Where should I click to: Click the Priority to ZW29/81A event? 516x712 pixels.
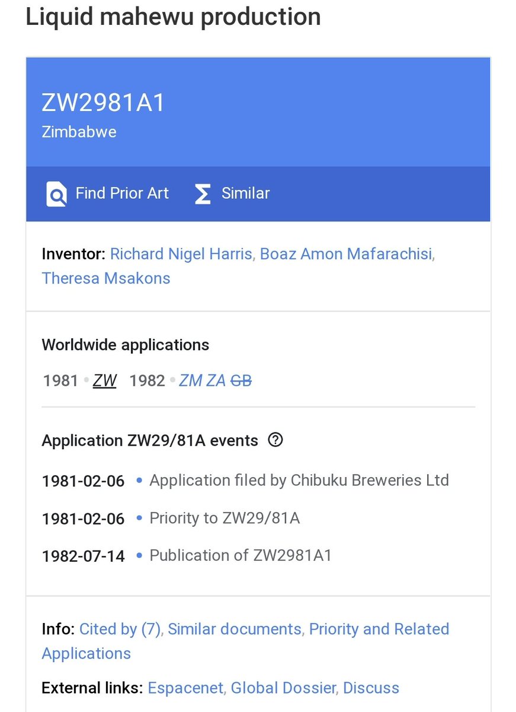[225, 519]
